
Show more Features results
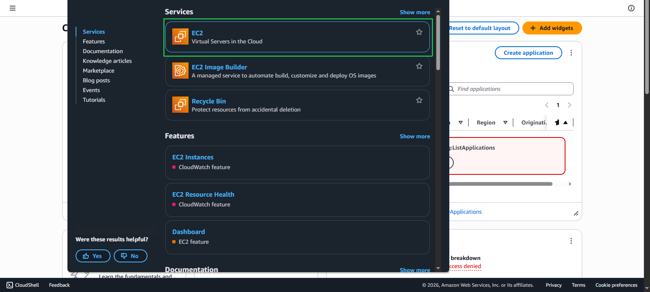click(415, 136)
